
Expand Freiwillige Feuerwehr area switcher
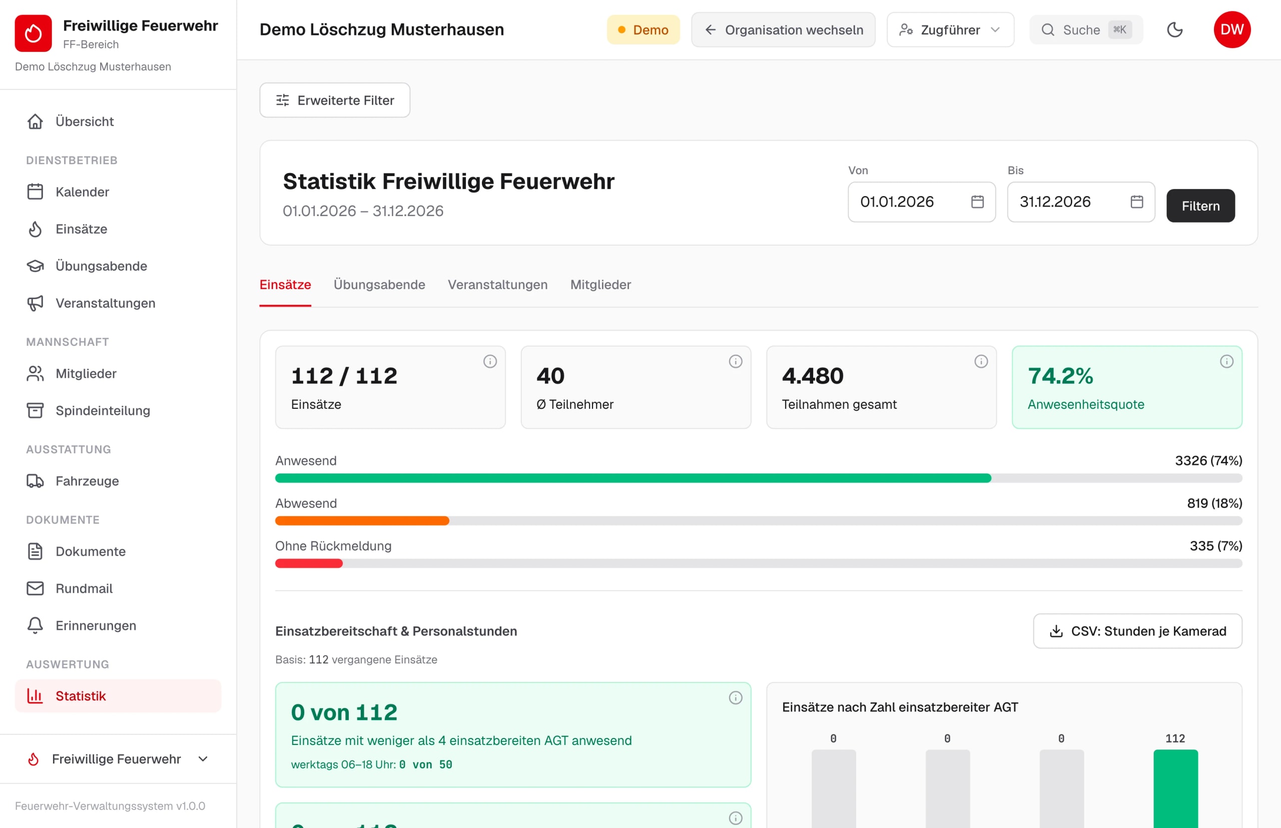coord(118,759)
